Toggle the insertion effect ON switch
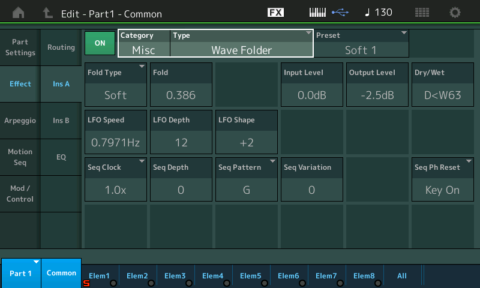The image size is (480, 288). (100, 43)
